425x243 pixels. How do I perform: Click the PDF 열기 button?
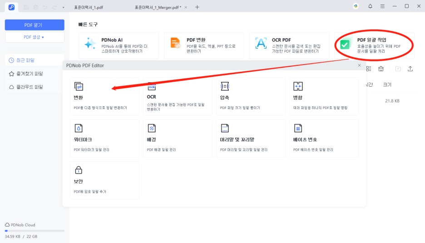pyautogui.click(x=35, y=25)
